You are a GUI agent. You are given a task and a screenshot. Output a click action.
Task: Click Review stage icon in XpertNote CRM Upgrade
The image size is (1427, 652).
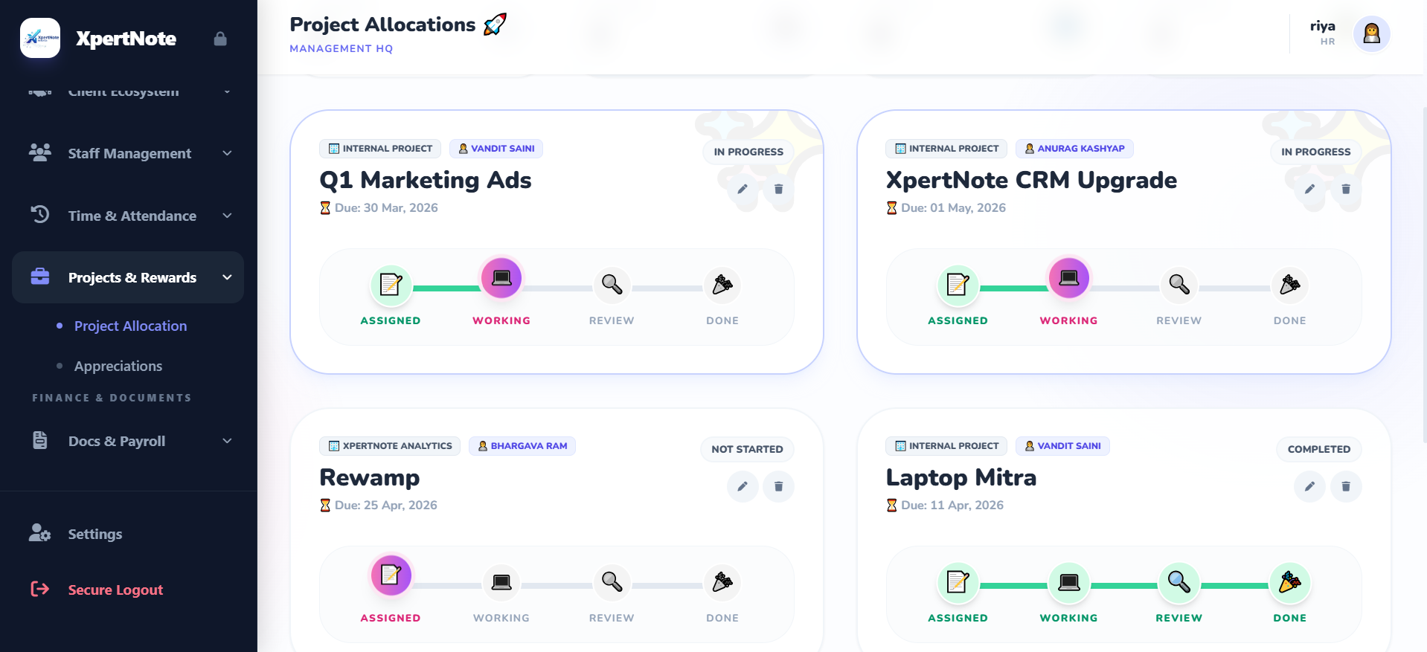1179,285
